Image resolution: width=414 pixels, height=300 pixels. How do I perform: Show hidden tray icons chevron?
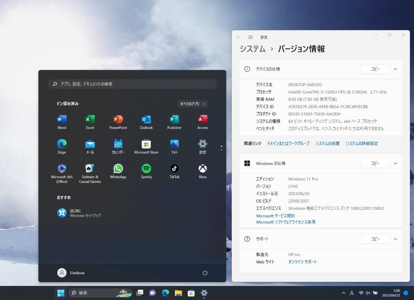pos(343,293)
